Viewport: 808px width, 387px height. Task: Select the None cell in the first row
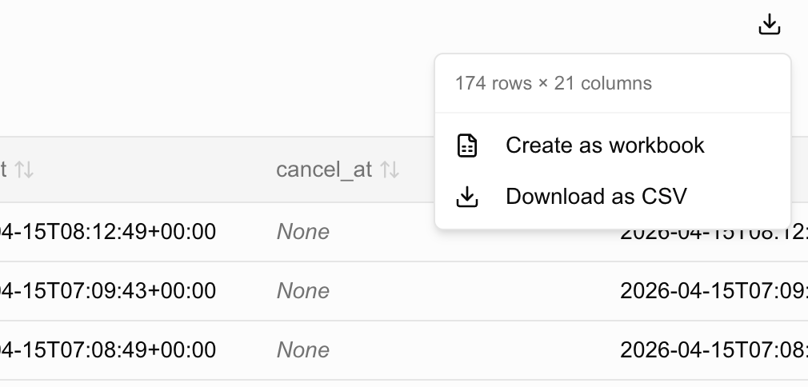pos(303,231)
